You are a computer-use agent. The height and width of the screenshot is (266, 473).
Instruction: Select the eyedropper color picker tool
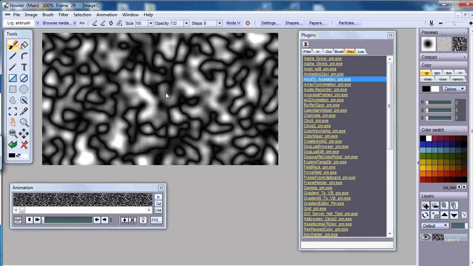[24, 112]
